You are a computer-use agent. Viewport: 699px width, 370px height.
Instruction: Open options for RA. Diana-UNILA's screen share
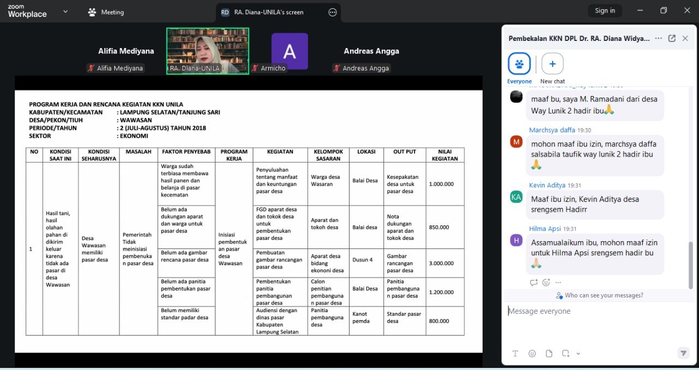coord(333,12)
